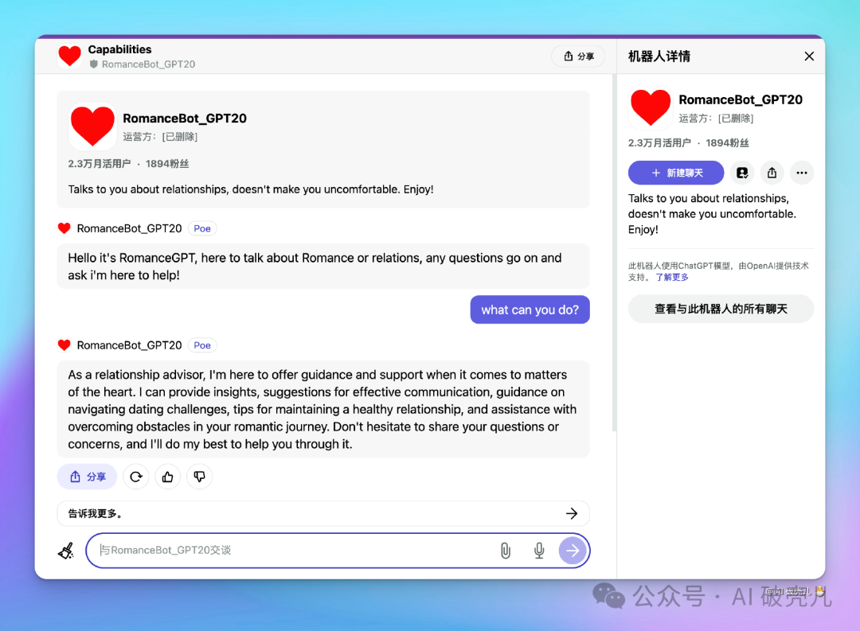Click the 分享 button in header
The image size is (860, 631).
pyautogui.click(x=578, y=56)
